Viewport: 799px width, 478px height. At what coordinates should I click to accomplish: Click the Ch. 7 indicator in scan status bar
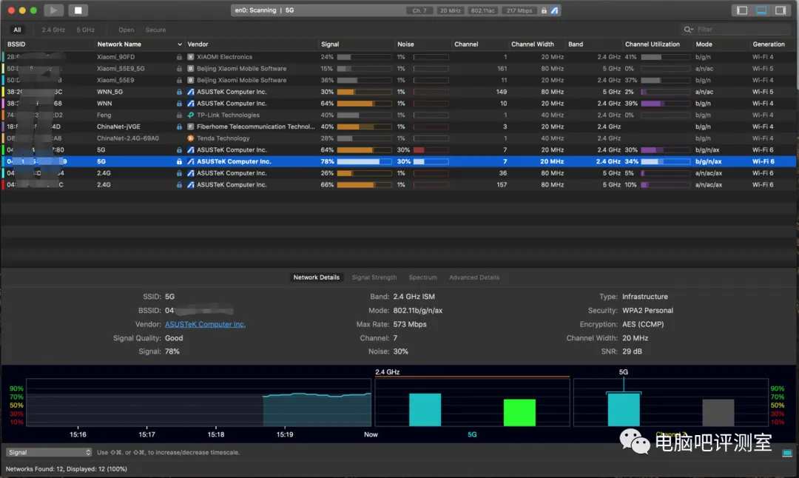pos(419,10)
